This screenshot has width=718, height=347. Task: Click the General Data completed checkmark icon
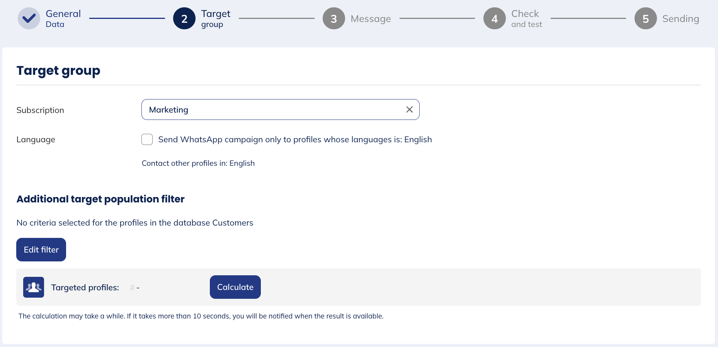pyautogui.click(x=29, y=18)
